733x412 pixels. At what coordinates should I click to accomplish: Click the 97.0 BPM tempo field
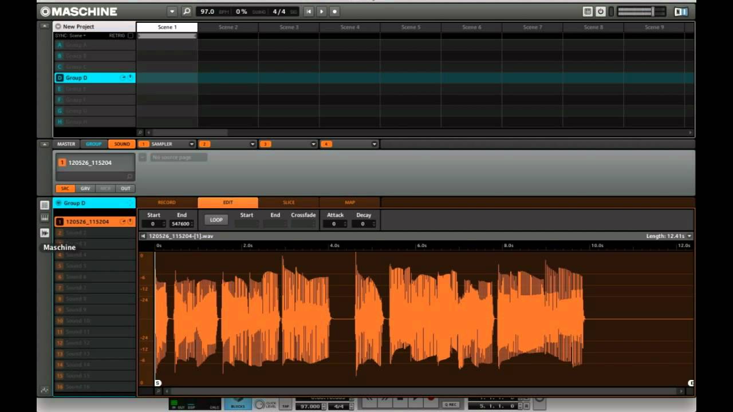[207, 11]
